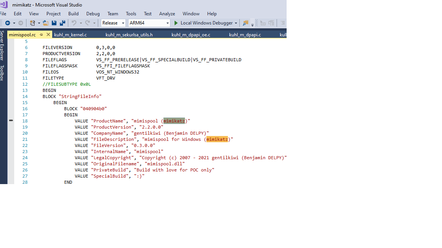Image resolution: width=442 pixels, height=248 pixels.
Task: Expand the Local Windows Debugger target dropdown arrow
Action: pyautogui.click(x=236, y=23)
